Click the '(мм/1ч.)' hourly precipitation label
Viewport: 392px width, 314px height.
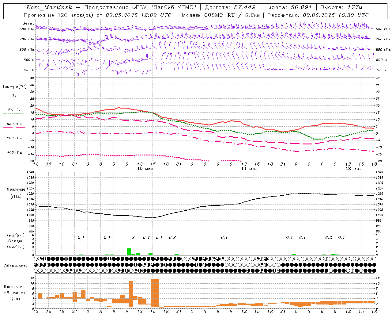click(16, 247)
